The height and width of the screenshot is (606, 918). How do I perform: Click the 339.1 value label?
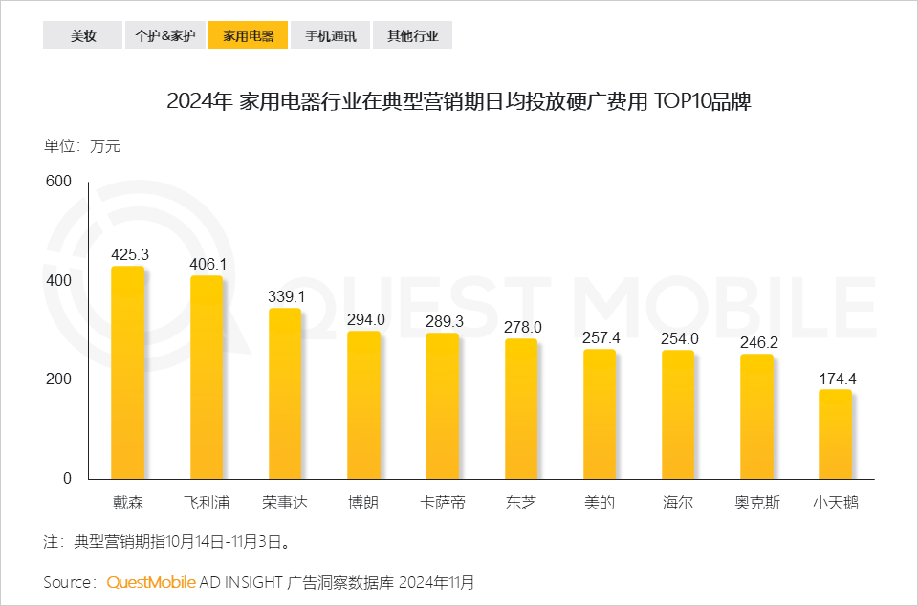click(x=286, y=296)
